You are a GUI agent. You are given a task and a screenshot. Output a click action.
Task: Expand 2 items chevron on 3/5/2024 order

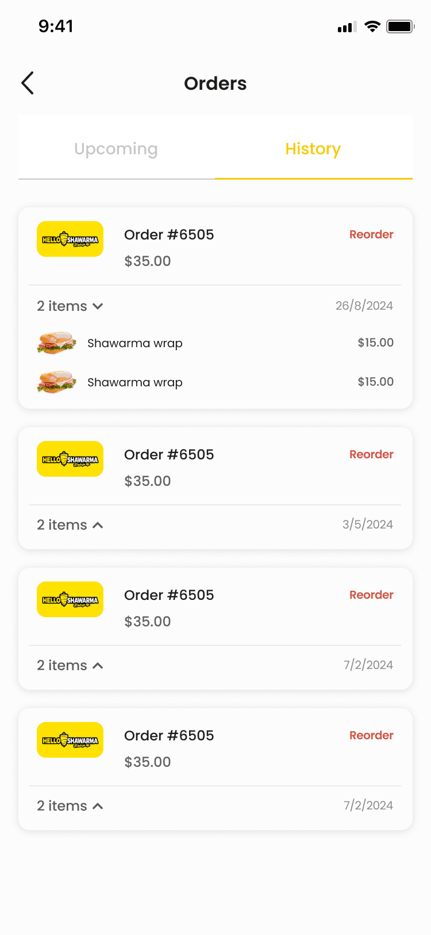pos(98,525)
